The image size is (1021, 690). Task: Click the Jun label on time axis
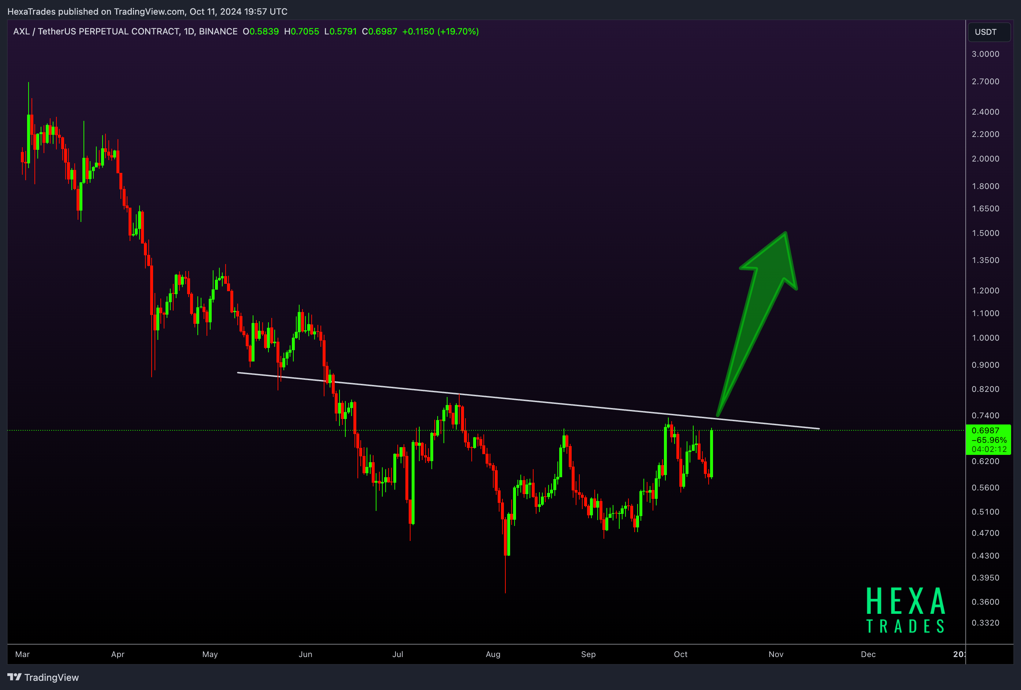(x=305, y=654)
